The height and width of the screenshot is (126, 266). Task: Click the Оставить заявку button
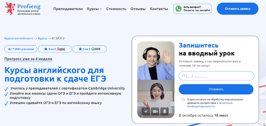[237, 9]
